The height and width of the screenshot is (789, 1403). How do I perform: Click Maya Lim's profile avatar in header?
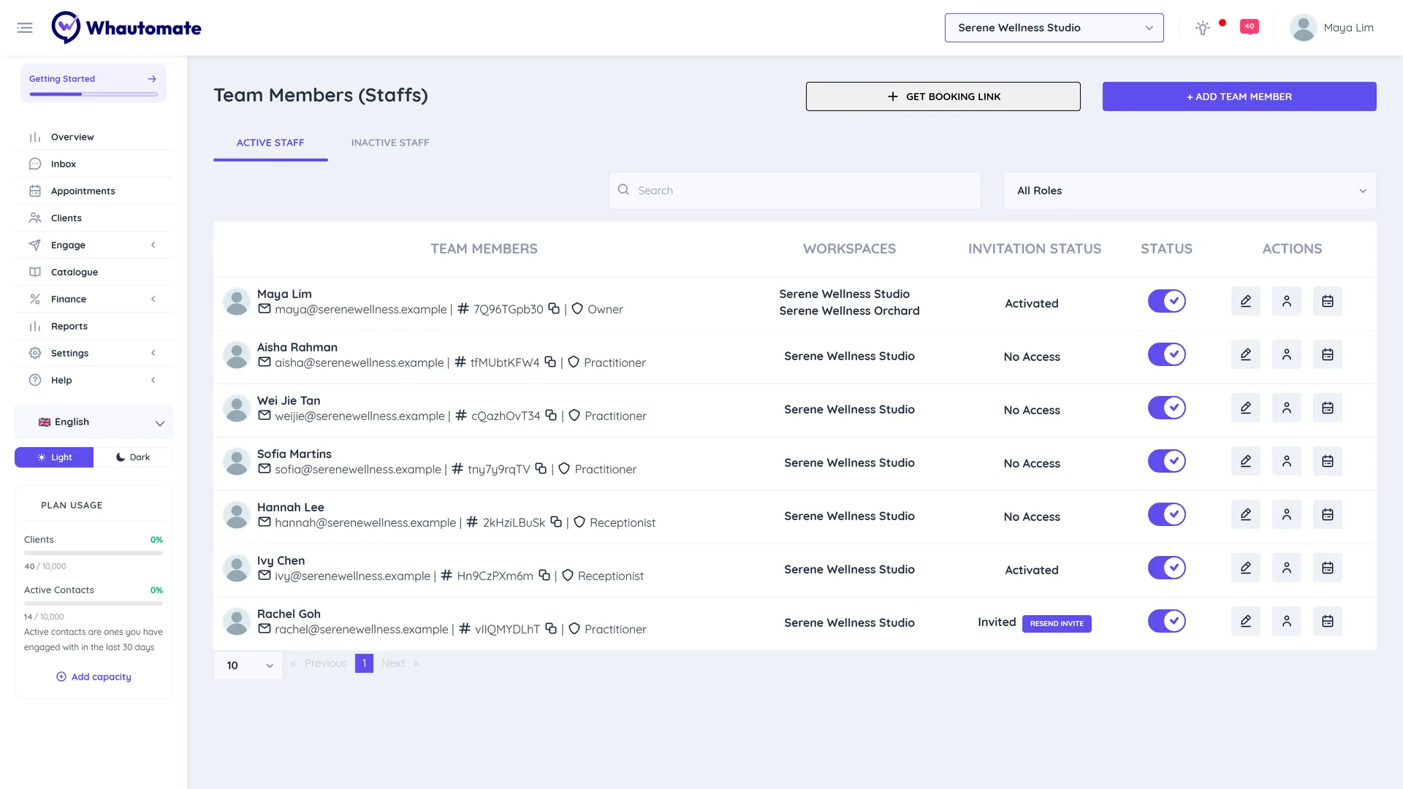[1303, 28]
